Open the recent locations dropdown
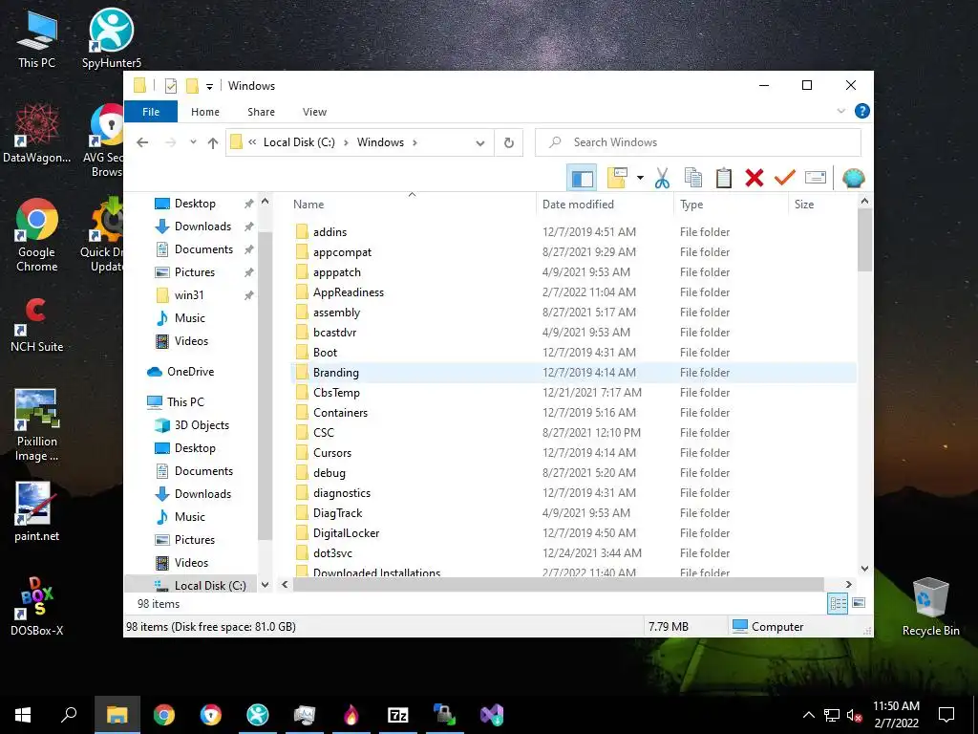This screenshot has width=978, height=734. (193, 142)
